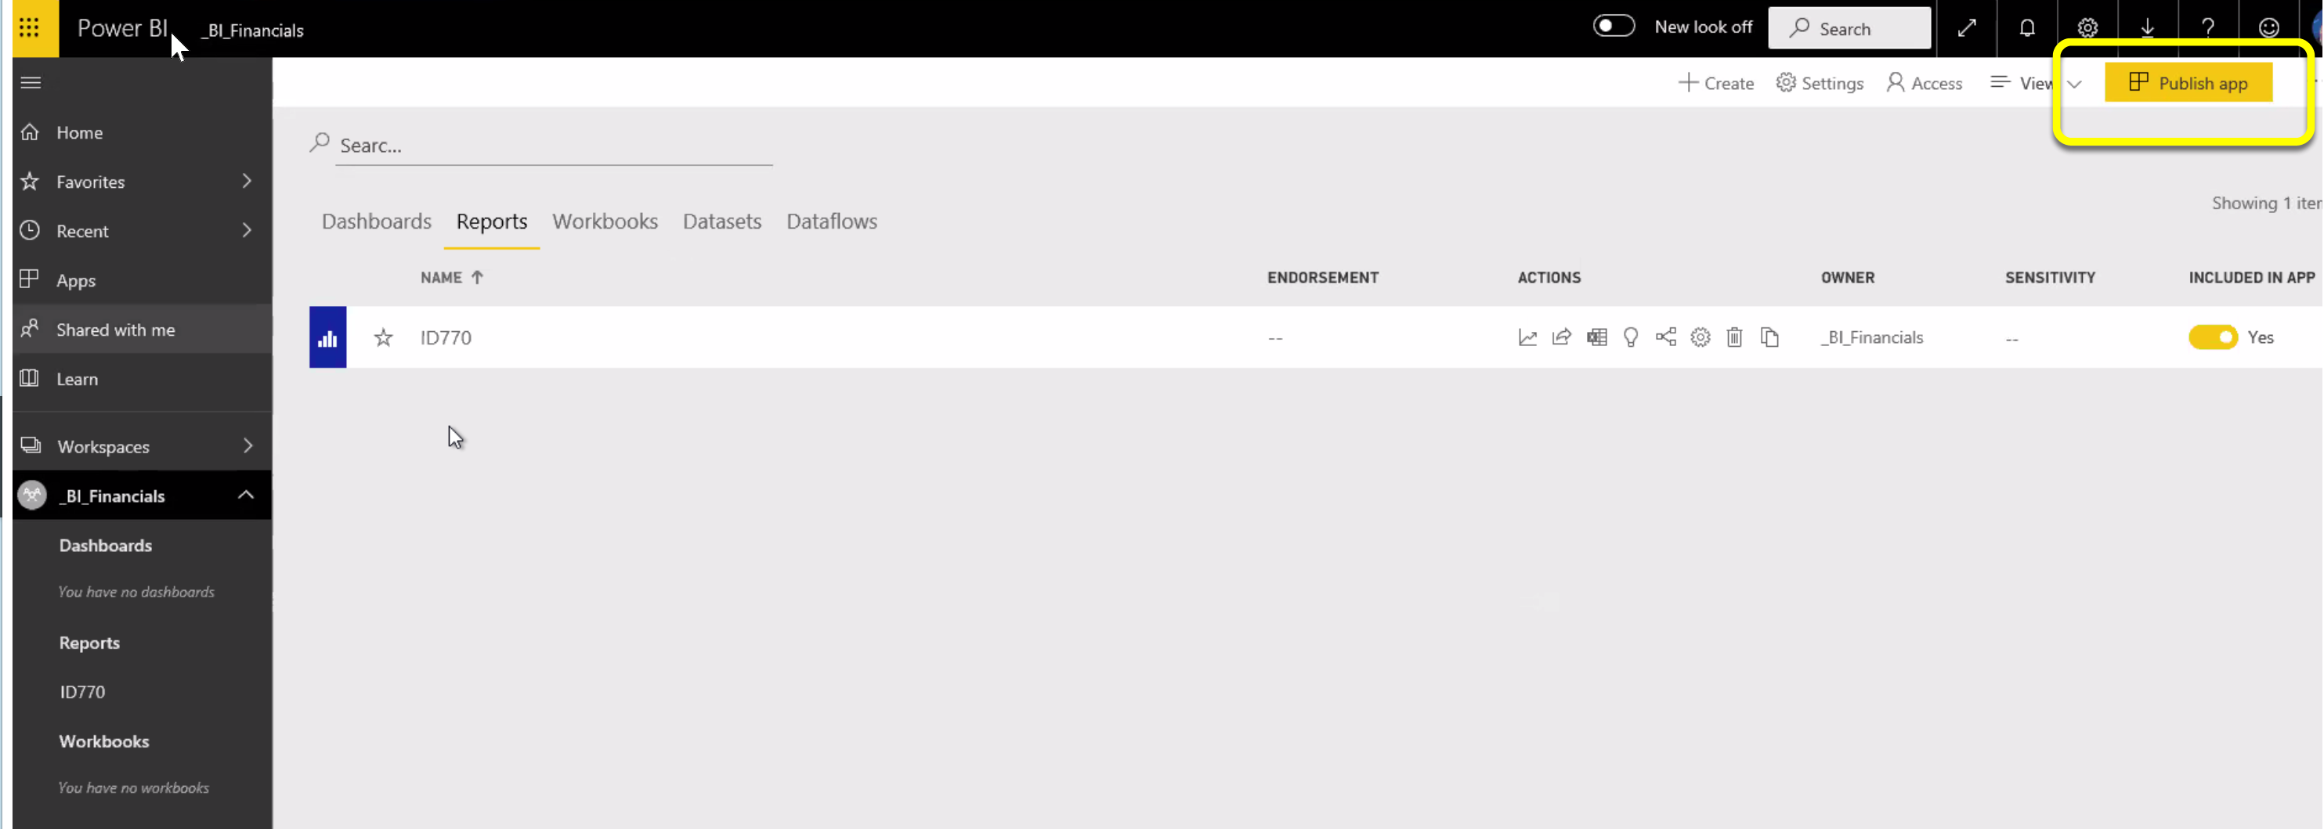Click the Publish app button

[2188, 83]
